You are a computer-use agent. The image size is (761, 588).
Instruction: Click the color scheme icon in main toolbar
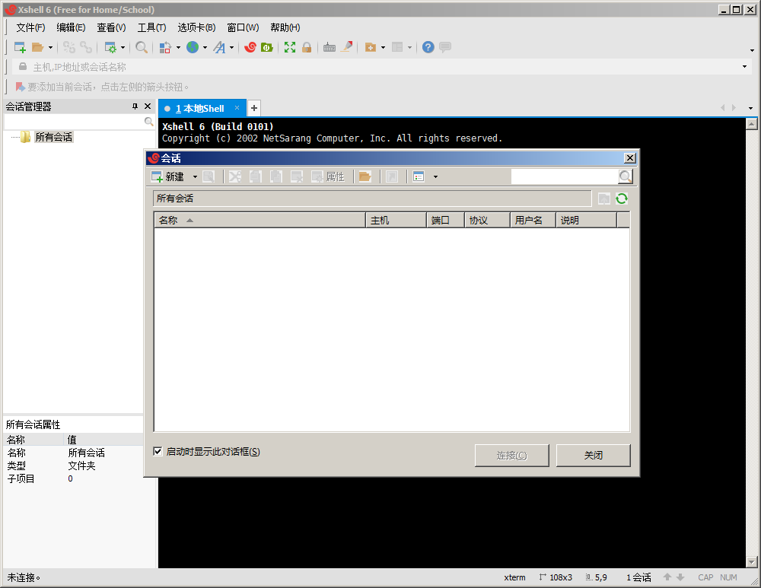pyautogui.click(x=165, y=47)
